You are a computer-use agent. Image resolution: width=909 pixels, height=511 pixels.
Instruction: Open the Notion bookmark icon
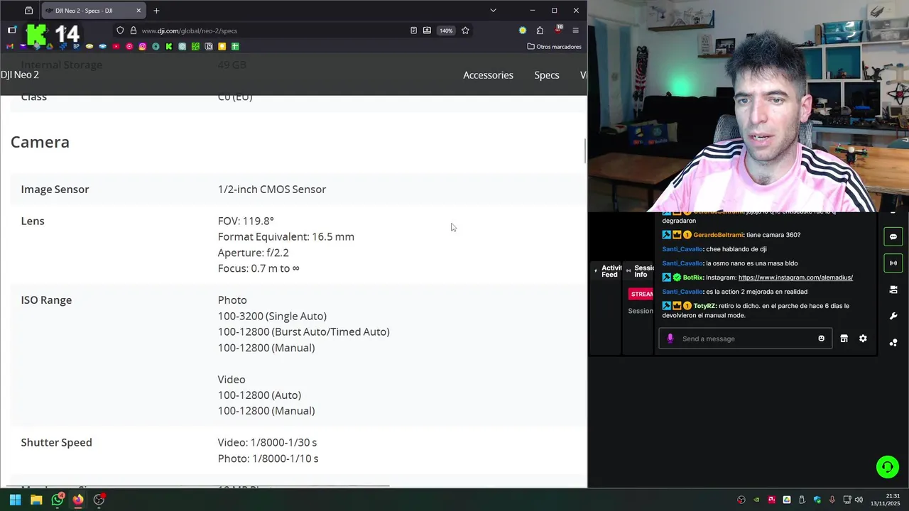209,46
